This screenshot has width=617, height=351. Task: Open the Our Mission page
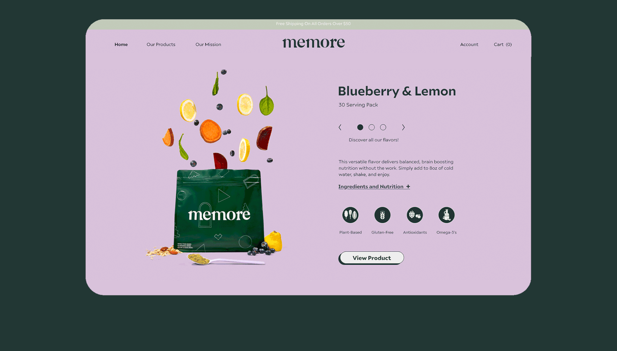[x=208, y=44]
